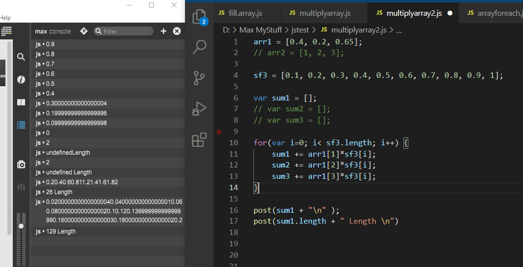Adjust the Max volume slider knob
The height and width of the screenshot is (267, 523).
(x=21, y=226)
